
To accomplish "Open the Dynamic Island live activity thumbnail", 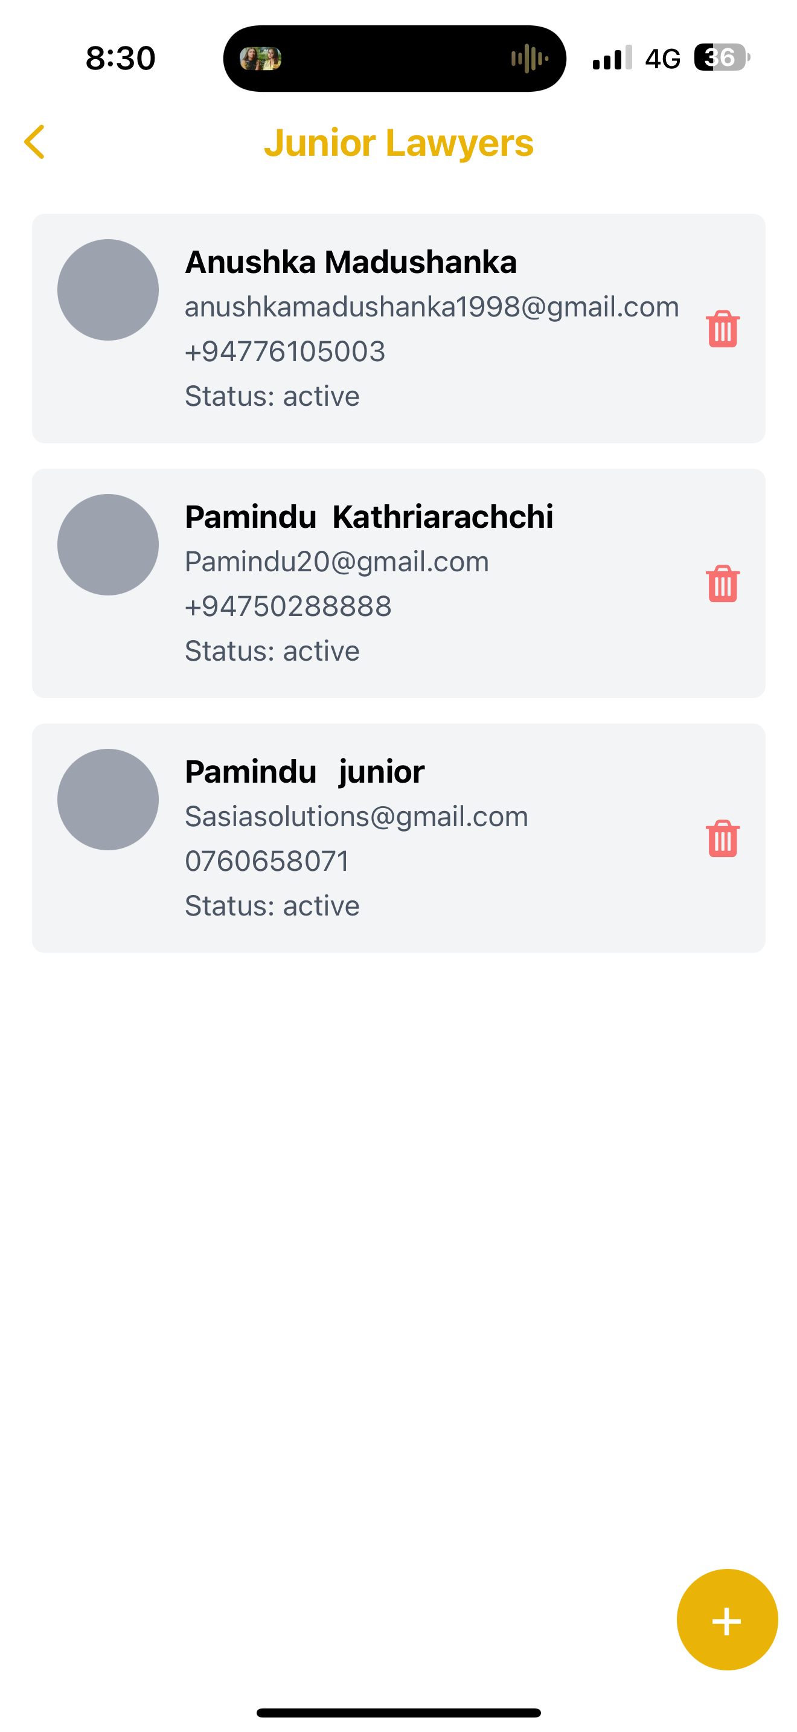I will click(x=261, y=59).
